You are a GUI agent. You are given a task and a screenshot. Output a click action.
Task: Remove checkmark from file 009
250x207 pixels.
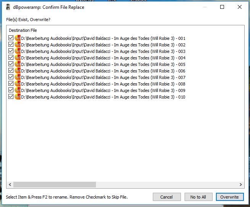11,90
